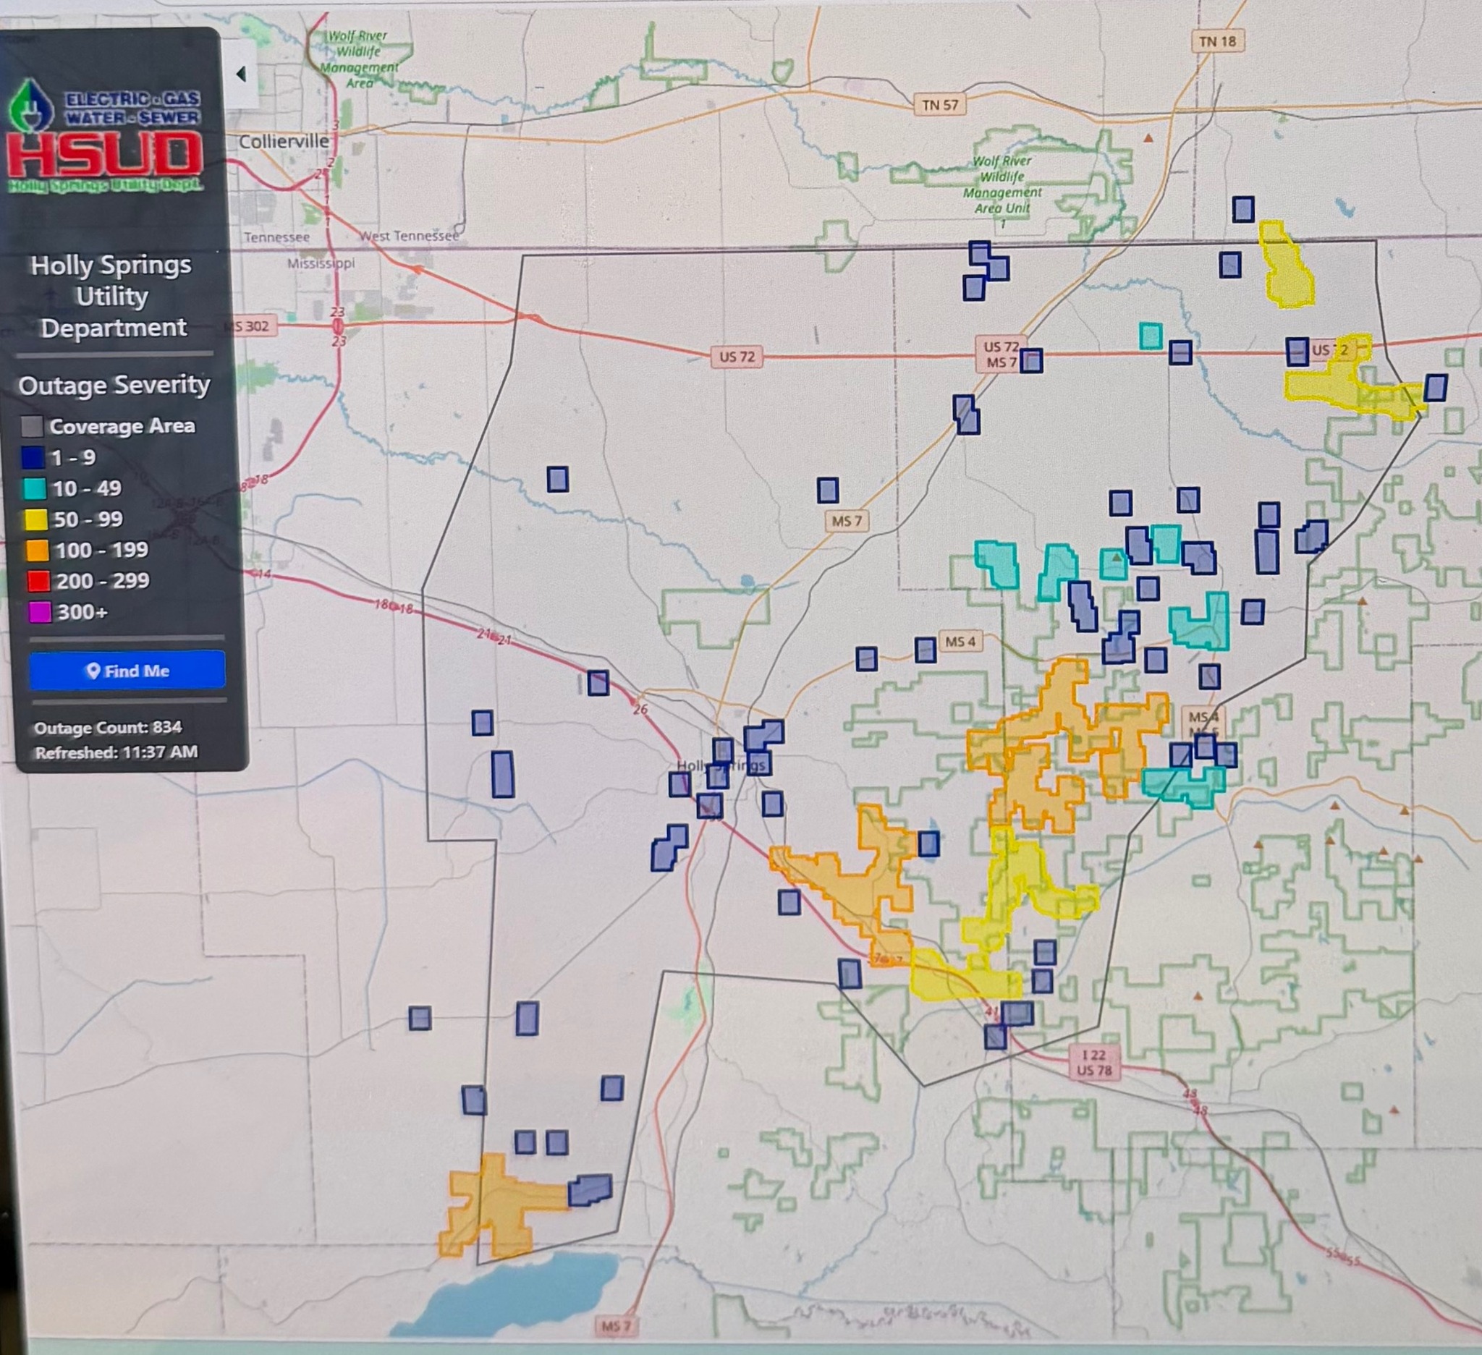Click the Holly Springs Utility Department title

click(x=111, y=296)
